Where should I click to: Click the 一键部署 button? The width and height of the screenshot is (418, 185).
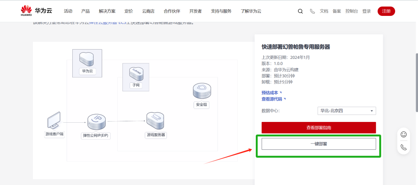point(319,144)
